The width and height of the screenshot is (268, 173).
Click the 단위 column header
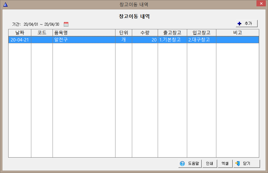tap(124, 33)
